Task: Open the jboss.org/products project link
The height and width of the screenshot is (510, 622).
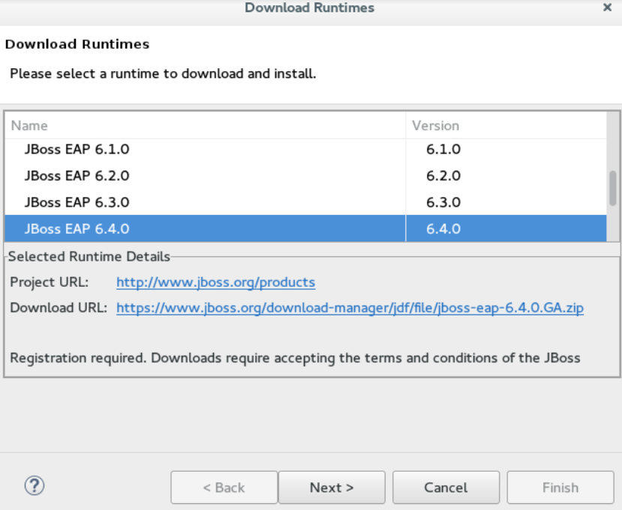Action: pyautogui.click(x=216, y=282)
